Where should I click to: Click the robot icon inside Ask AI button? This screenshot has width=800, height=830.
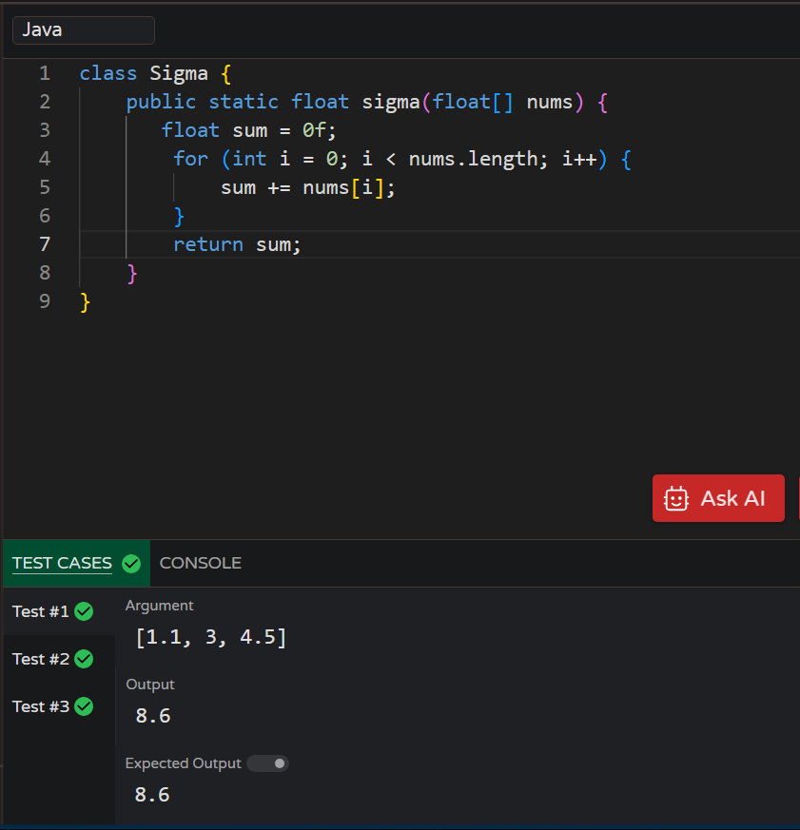click(x=676, y=498)
